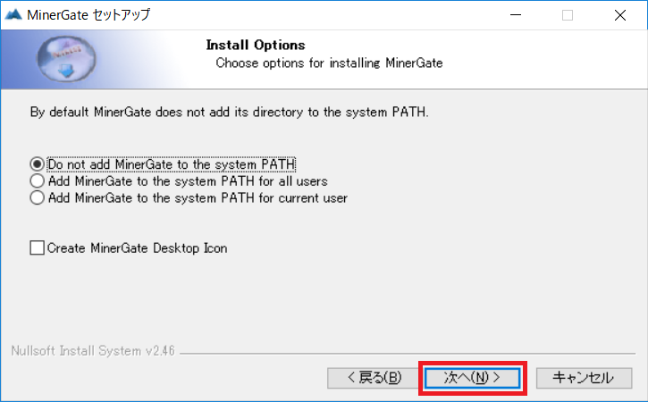Click the 'for current user' option label text

pos(303,198)
